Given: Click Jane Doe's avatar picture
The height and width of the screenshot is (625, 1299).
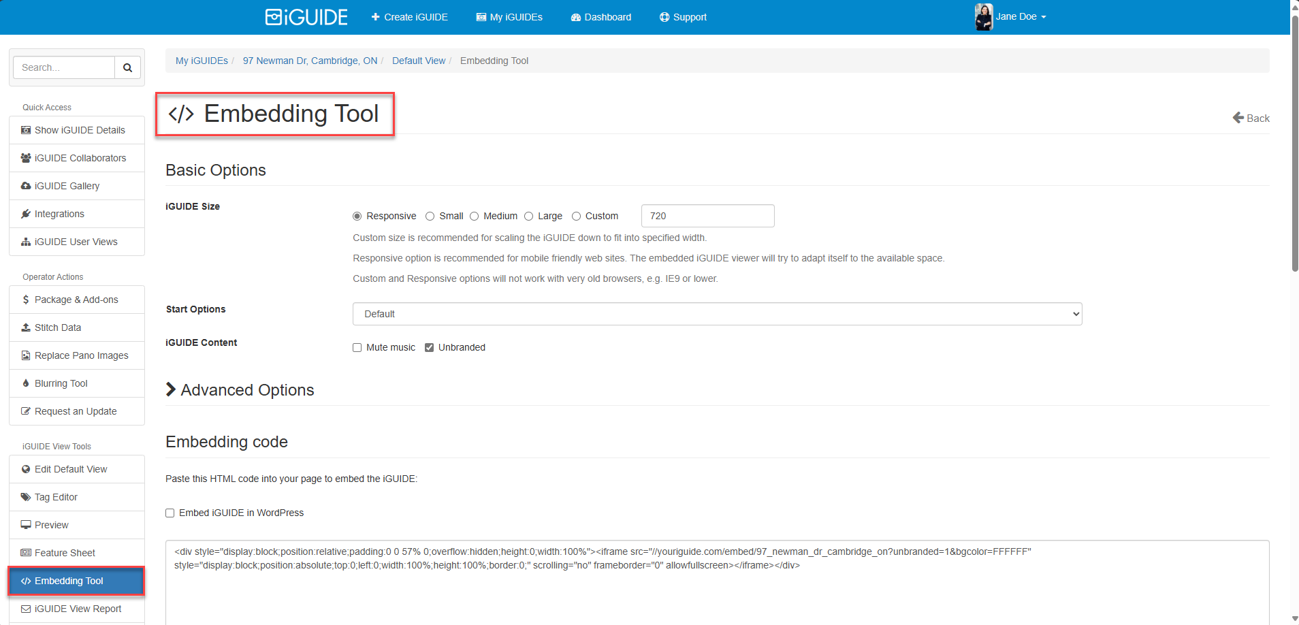Looking at the screenshot, I should [984, 17].
